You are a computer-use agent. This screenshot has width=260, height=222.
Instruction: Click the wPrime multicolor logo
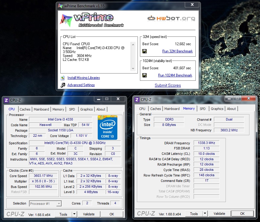pyautogui.click(x=66, y=20)
